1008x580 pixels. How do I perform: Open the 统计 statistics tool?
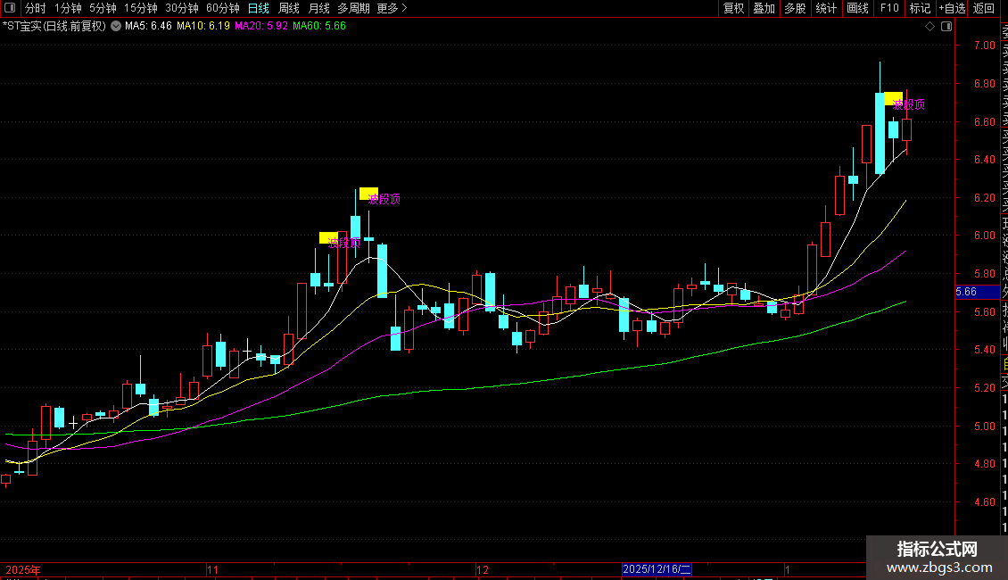point(826,8)
